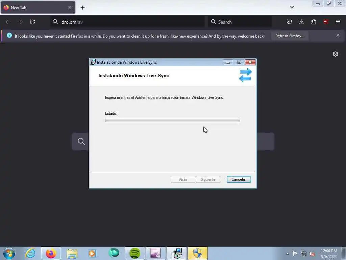Image resolution: width=346 pixels, height=260 pixels.
Task: Launch Internet Explorer from taskbar
Action: 30,253
